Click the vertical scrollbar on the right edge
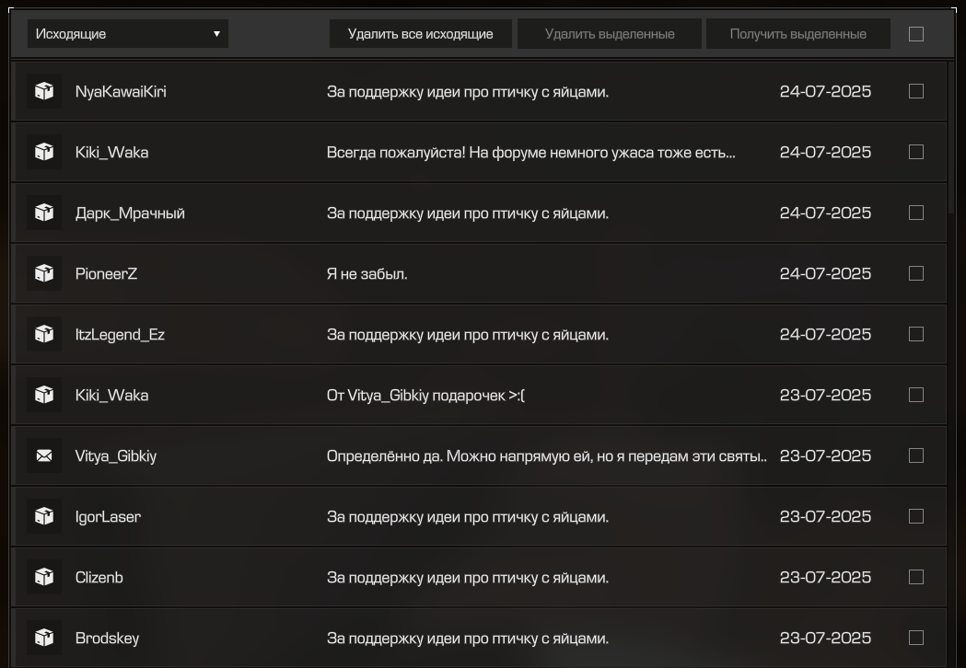 pos(951,135)
